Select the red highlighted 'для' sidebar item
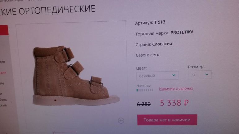Viewport: 239px width, 134px height. pyautogui.click(x=3, y=73)
